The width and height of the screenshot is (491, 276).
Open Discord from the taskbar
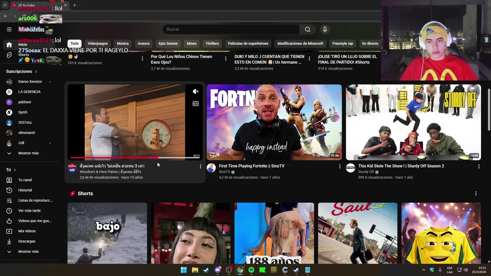pos(217,270)
